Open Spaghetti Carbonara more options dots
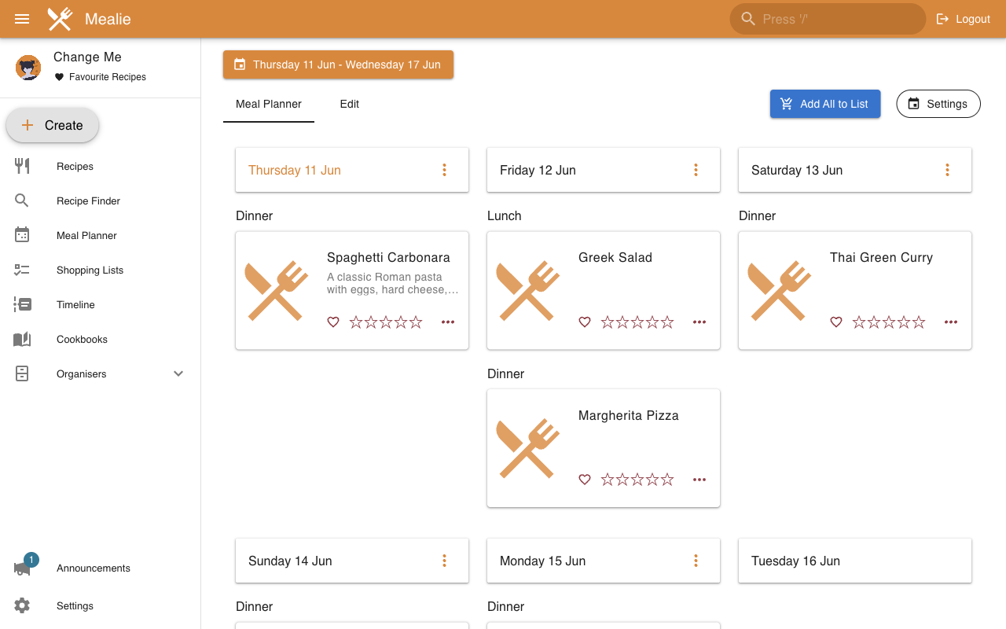Screen dimensions: 1006x629 coord(448,322)
